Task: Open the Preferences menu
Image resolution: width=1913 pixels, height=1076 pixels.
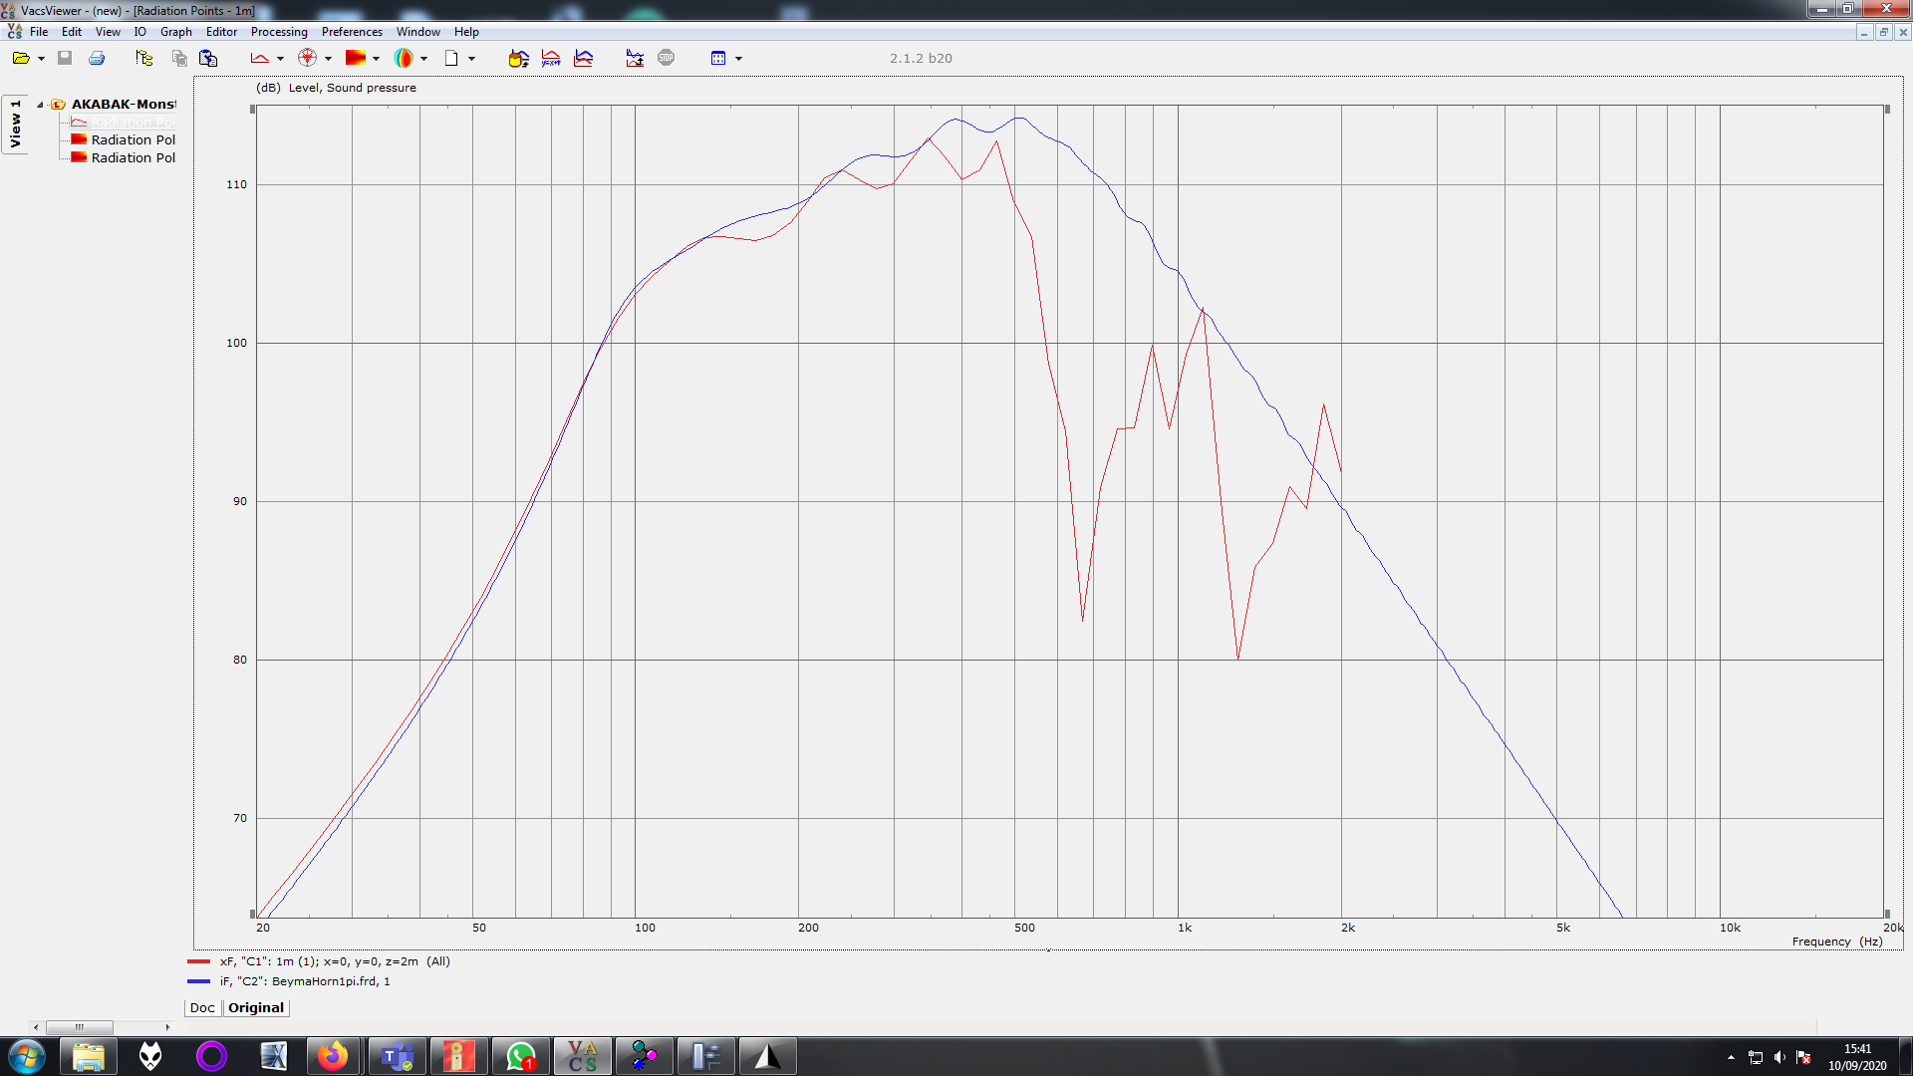Action: (352, 32)
